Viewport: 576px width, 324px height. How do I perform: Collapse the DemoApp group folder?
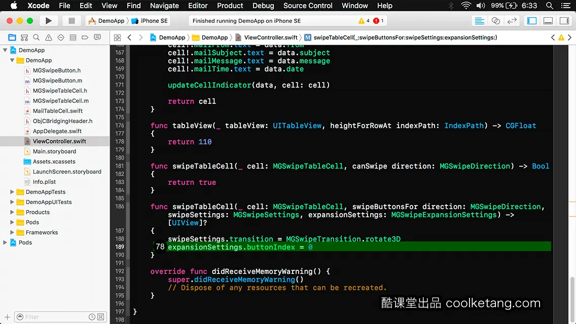[12, 60]
